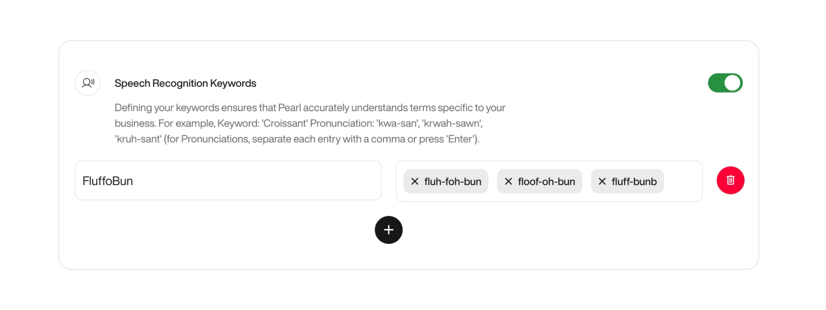Disable the Speech Recognition Keywords toggle
The height and width of the screenshot is (310, 826).
click(x=726, y=83)
